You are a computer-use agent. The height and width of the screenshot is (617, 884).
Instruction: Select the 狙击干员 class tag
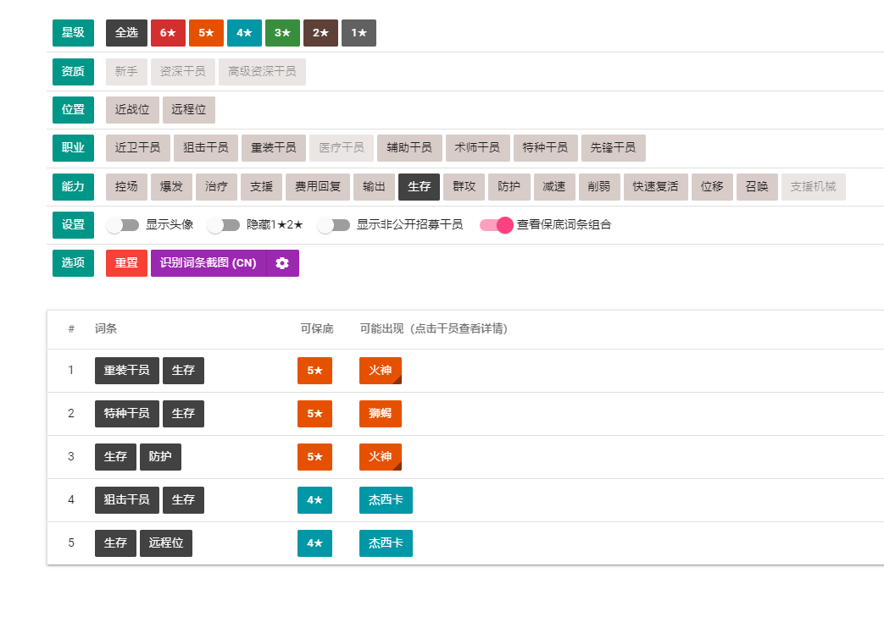tap(205, 147)
